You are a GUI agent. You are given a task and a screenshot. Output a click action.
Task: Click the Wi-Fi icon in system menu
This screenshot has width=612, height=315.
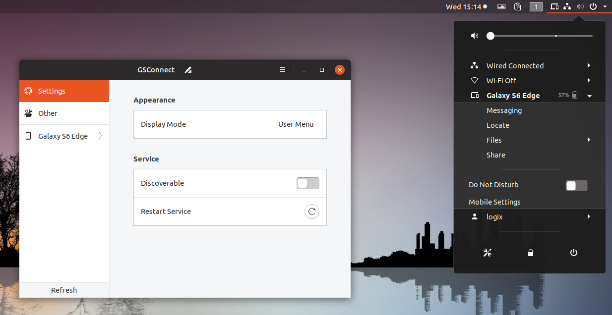pyautogui.click(x=475, y=81)
